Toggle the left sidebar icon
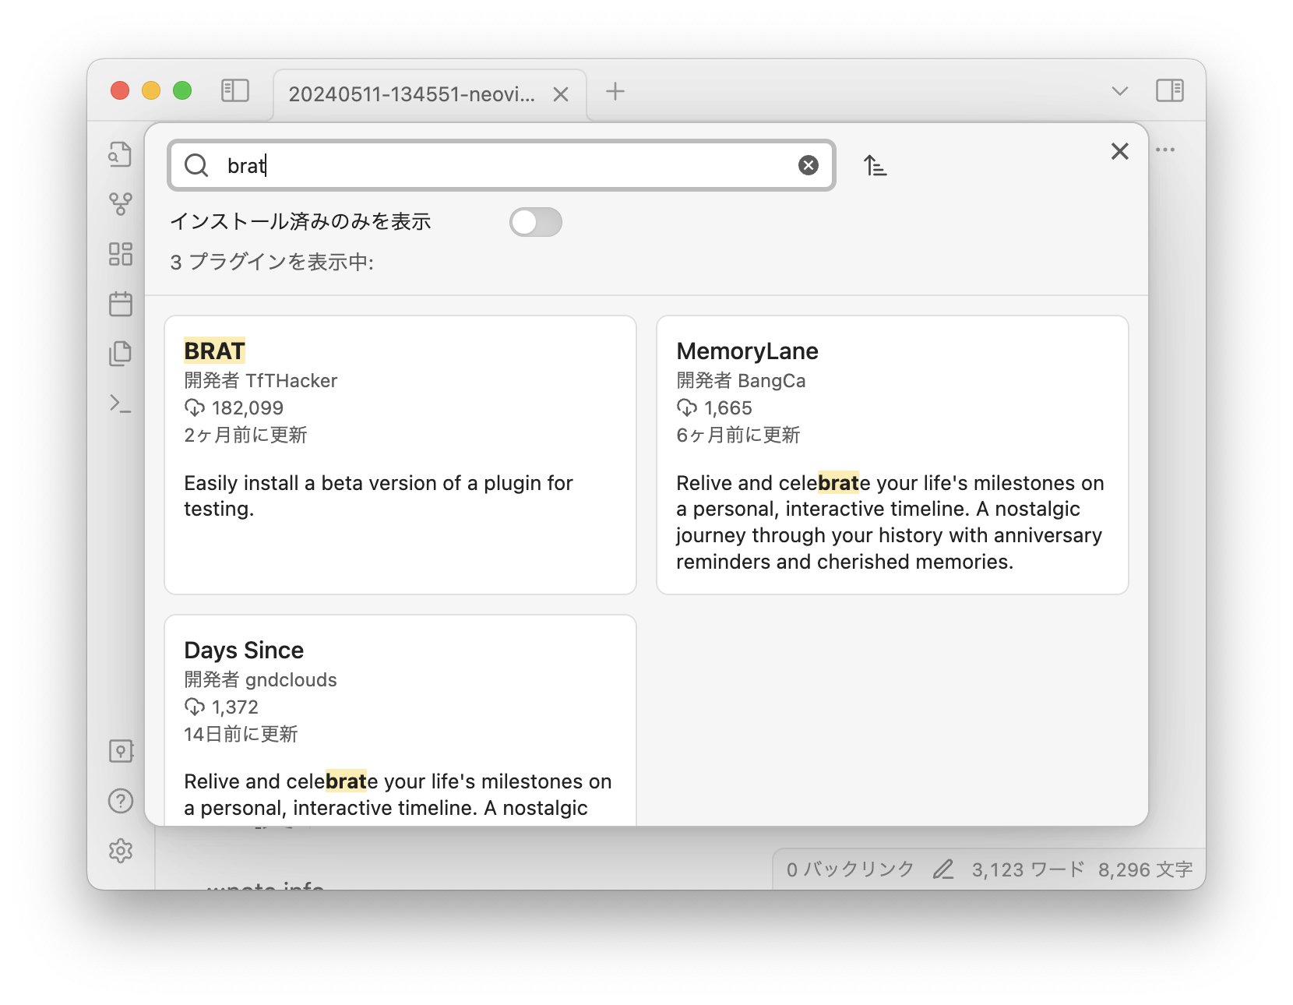This screenshot has height=1005, width=1293. [234, 90]
